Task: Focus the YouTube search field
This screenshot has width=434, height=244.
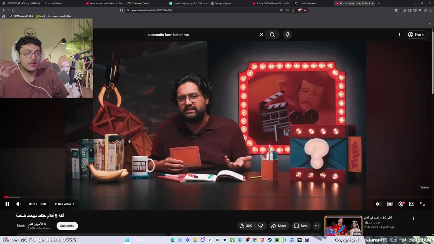Action: tap(202, 35)
